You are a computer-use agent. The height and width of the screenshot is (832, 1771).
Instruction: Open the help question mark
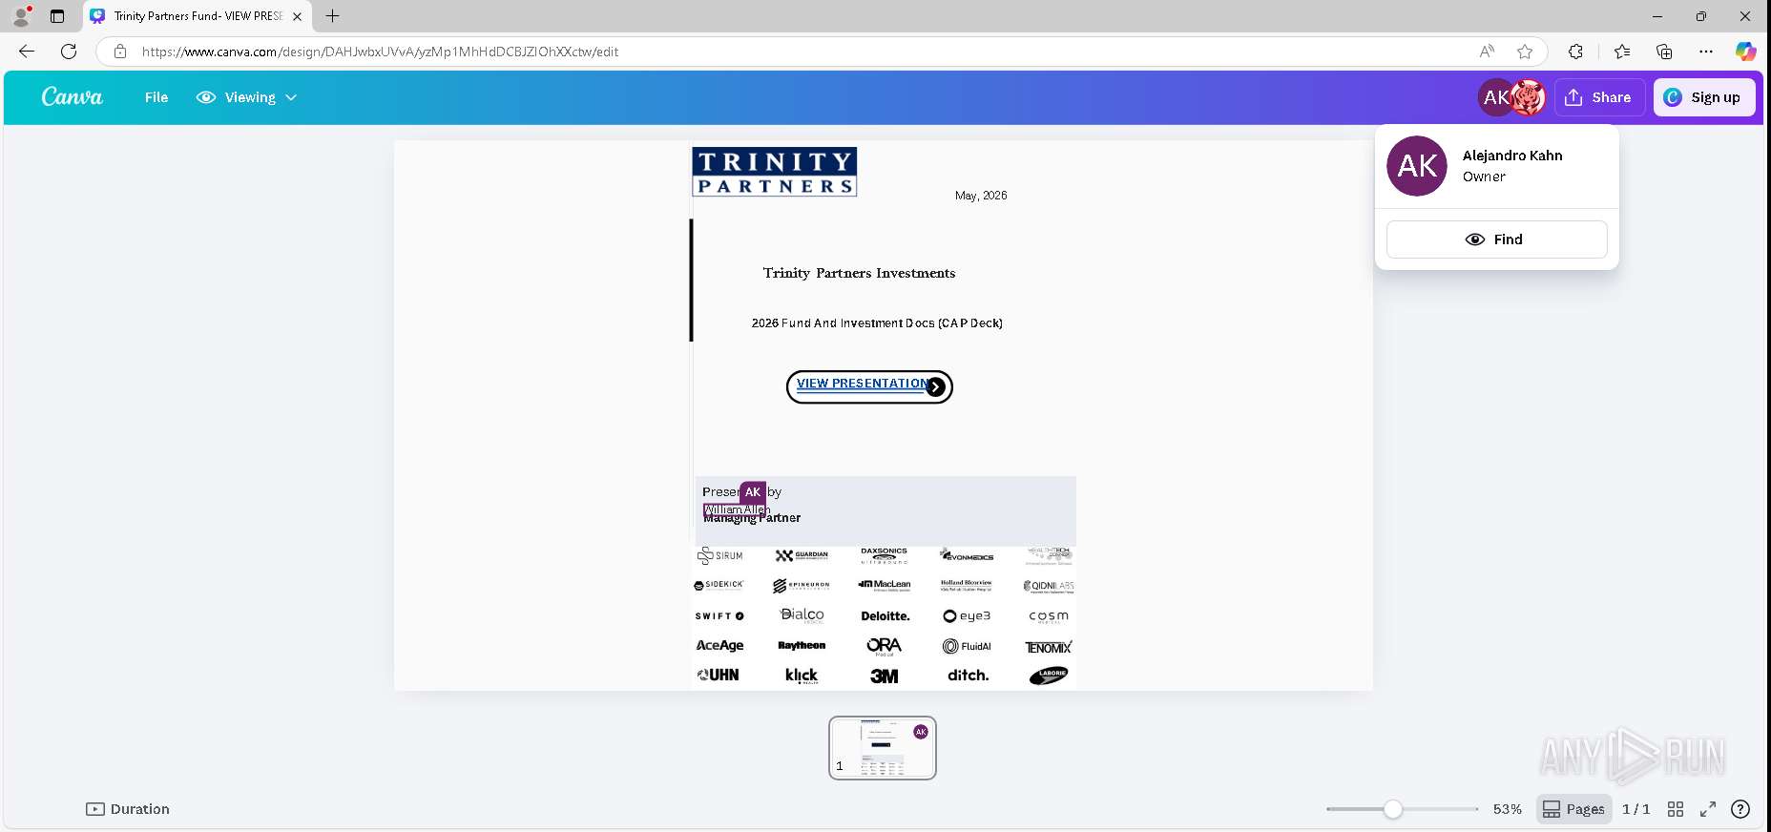(1740, 809)
